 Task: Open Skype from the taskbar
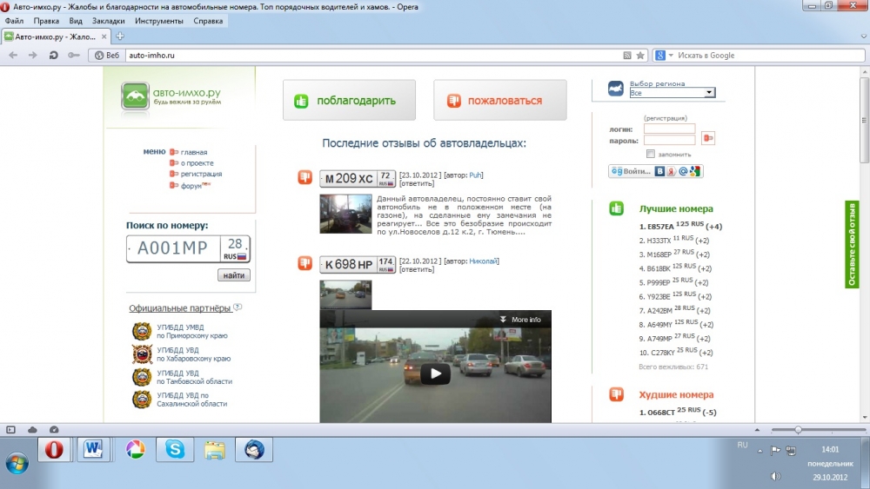(174, 449)
